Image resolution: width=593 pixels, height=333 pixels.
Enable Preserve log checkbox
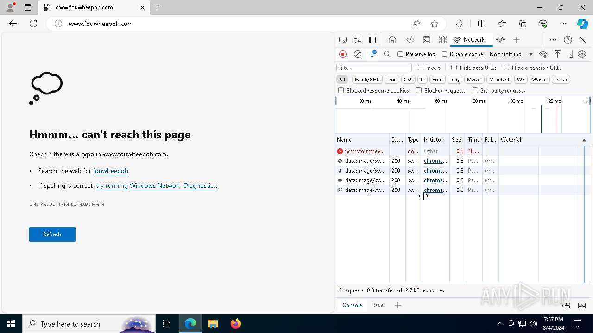pos(400,54)
